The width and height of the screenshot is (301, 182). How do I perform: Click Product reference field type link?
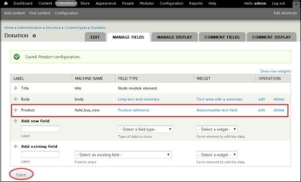pyautogui.click(x=133, y=110)
